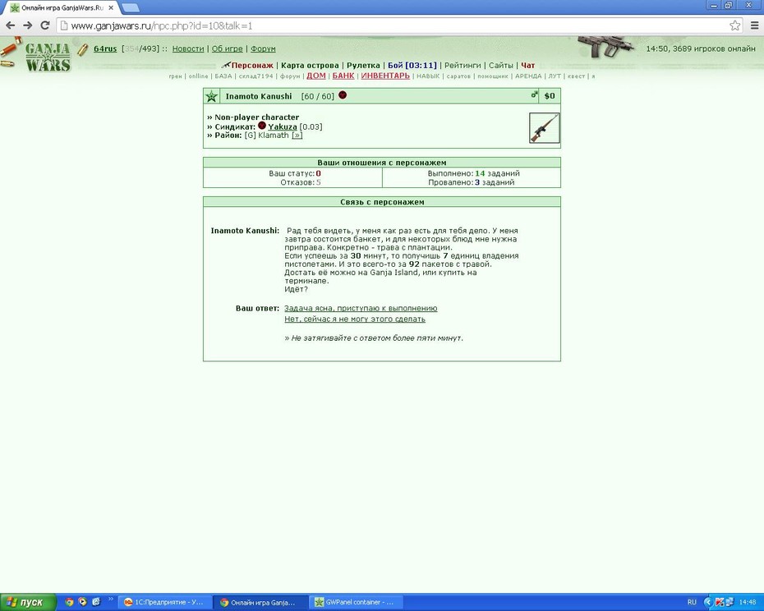
Task: Expand quick launch chevron in taskbar
Action: [110, 600]
